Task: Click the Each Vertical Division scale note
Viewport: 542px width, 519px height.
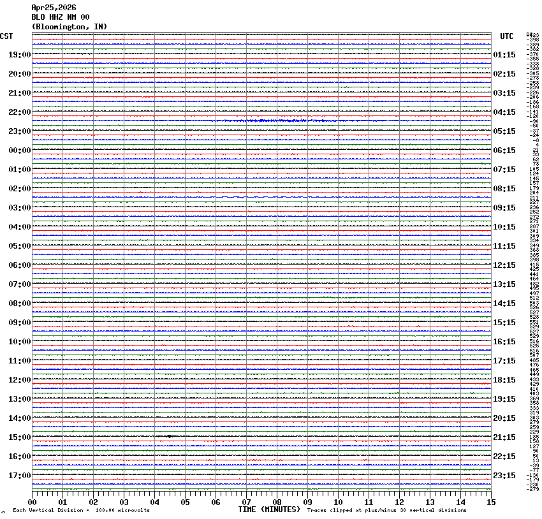Action: (x=81, y=511)
